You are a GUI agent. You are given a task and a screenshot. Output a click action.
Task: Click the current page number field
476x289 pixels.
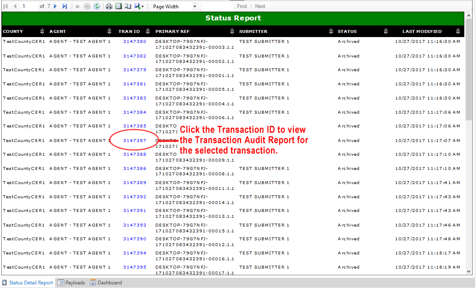[29, 6]
